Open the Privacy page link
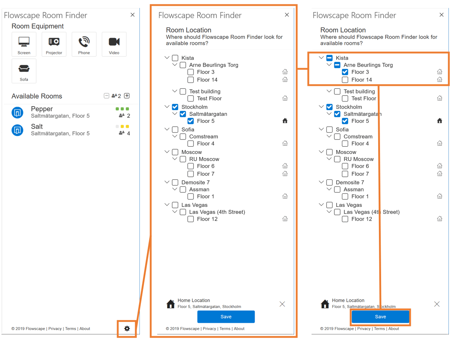This screenshot has width=455, height=342. pyautogui.click(x=55, y=329)
